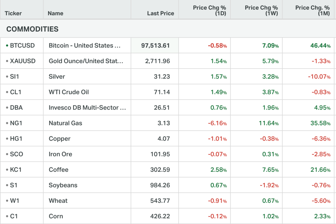Sort by Last Price column header

tap(160, 13)
